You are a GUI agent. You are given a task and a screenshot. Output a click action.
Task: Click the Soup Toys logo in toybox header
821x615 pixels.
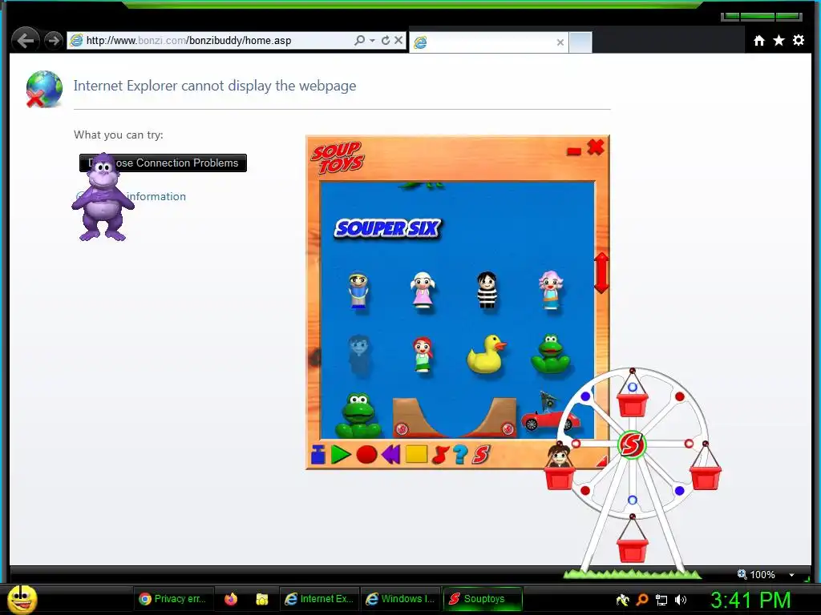338,158
